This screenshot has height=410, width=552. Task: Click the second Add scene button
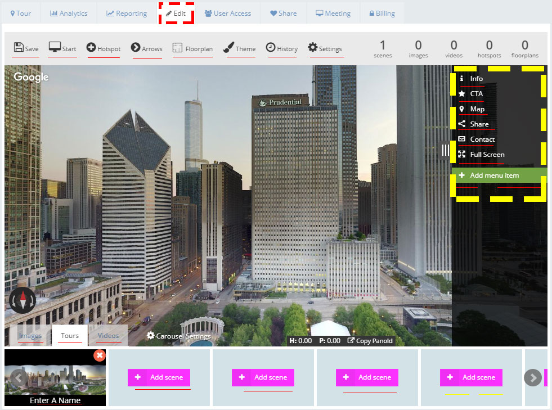263,377
